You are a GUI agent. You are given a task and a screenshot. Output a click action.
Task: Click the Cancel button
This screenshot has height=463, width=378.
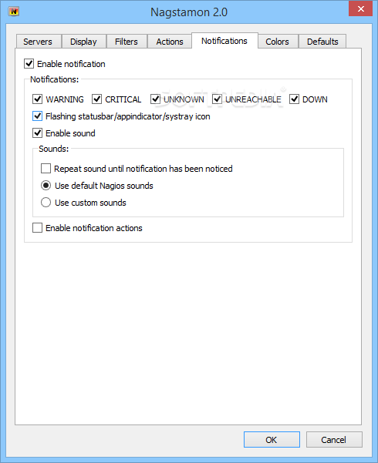pyautogui.click(x=334, y=440)
